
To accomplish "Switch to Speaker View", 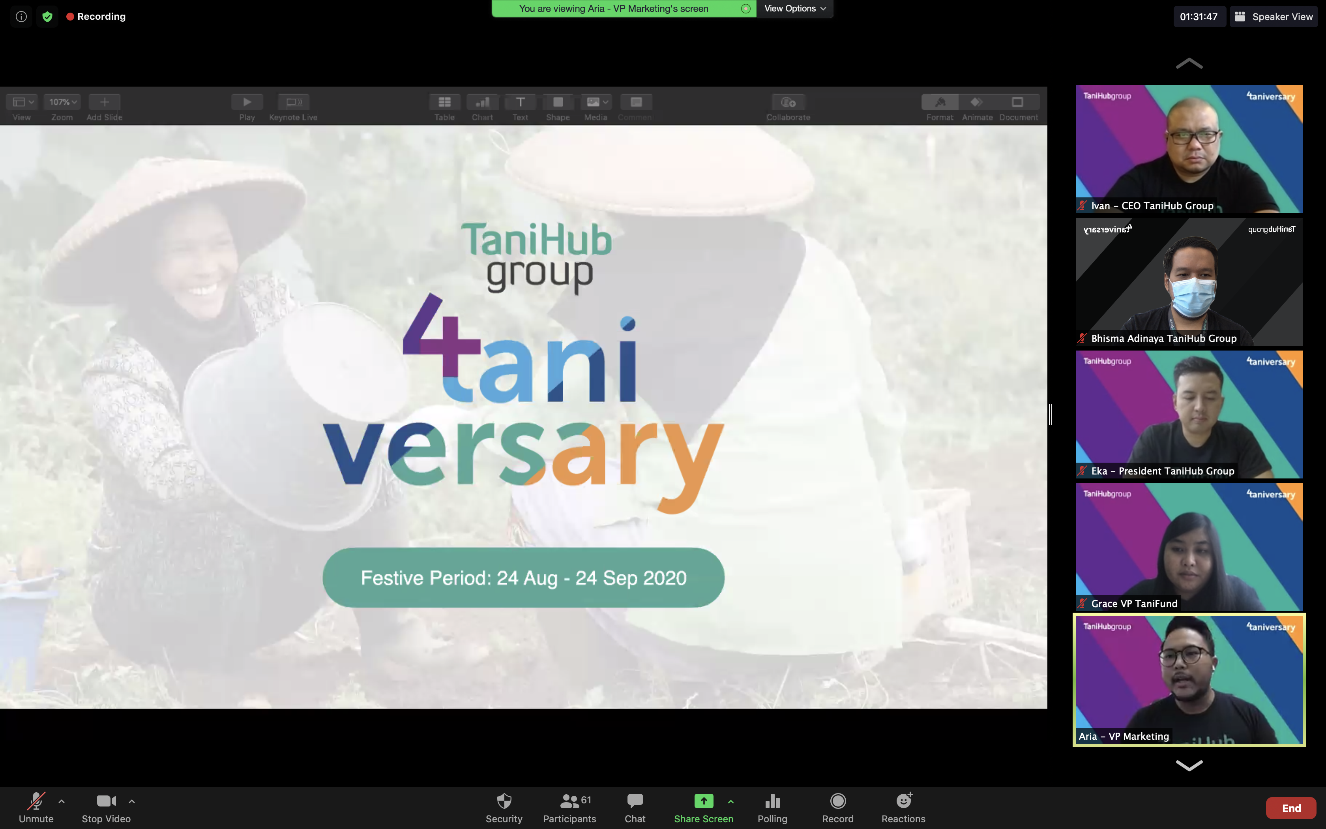I will 1274,16.
